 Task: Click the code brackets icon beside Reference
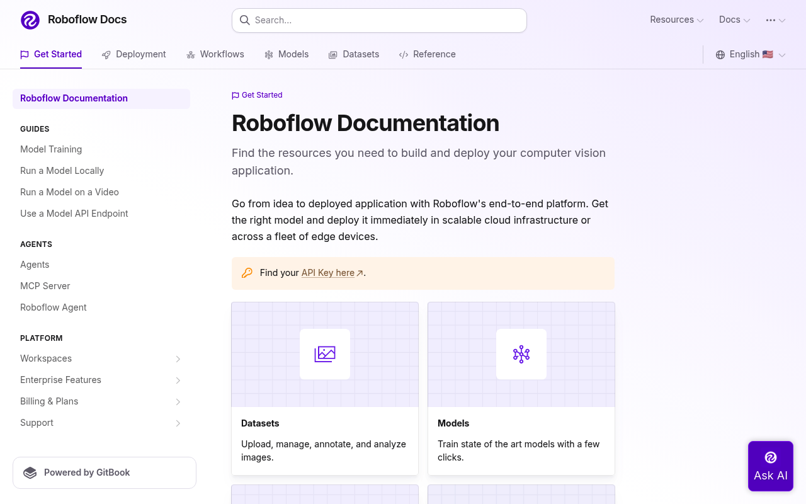coord(404,55)
